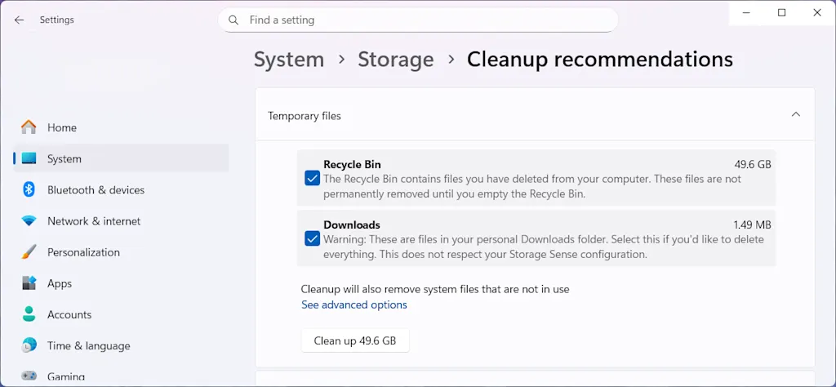Click the Network & internet Wi-Fi icon
The width and height of the screenshot is (836, 387).
29,221
